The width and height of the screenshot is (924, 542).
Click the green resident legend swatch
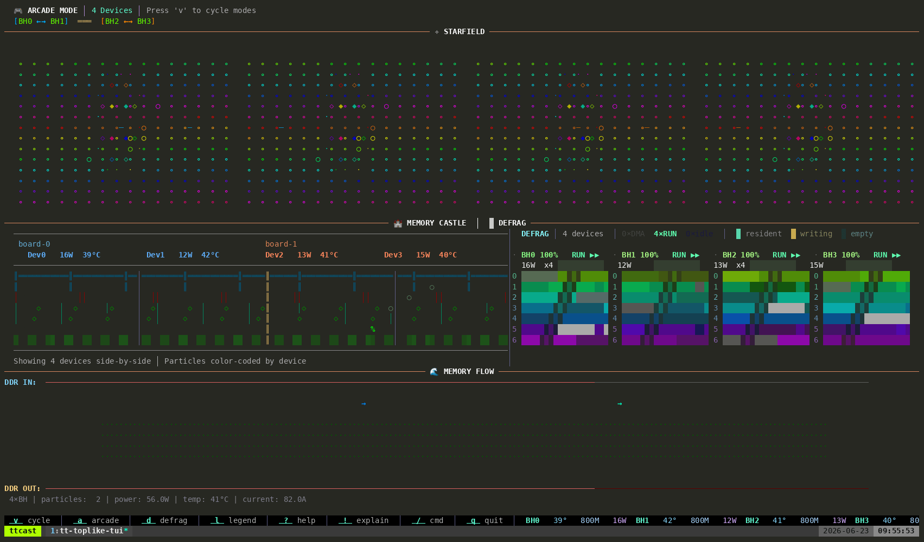(738, 234)
